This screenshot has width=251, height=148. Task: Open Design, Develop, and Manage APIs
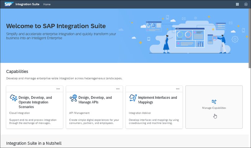(x=95, y=100)
